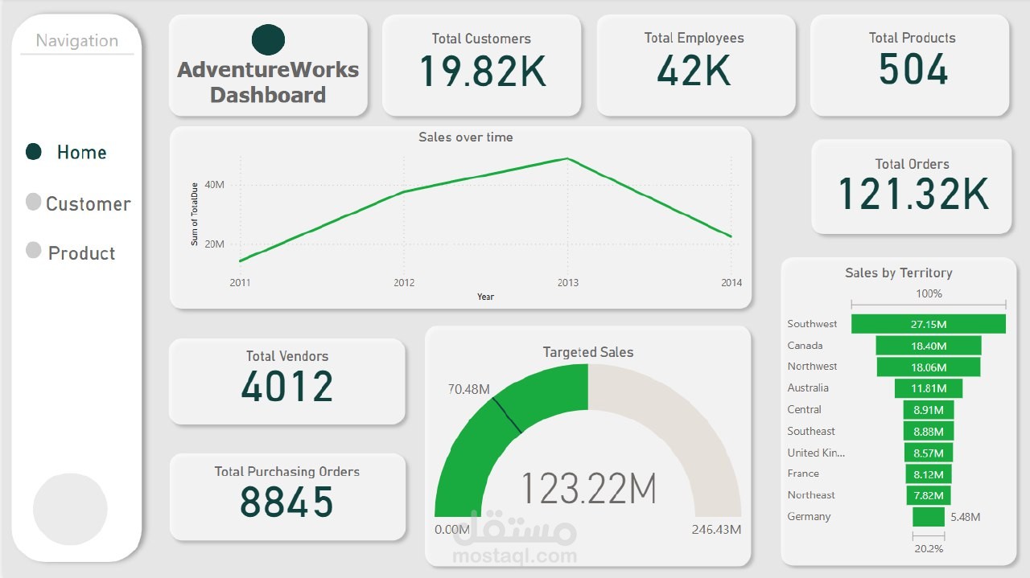The image size is (1030, 578).
Task: Click the Navigation panel header label
Action: point(76,40)
